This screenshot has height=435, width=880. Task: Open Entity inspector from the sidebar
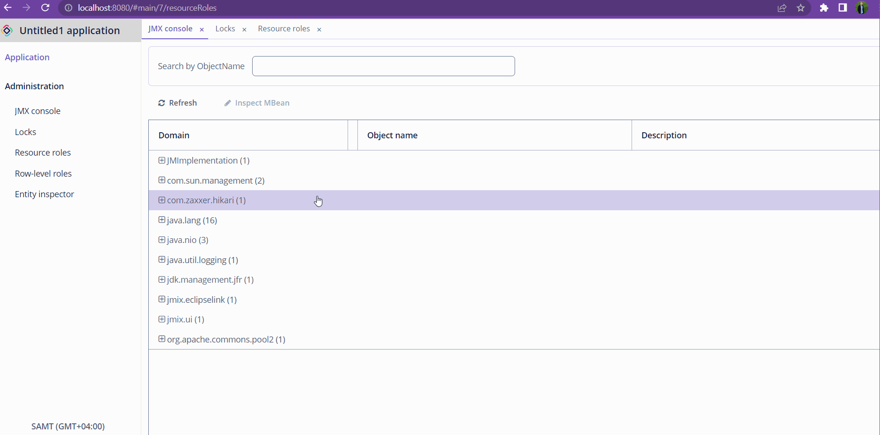point(44,194)
